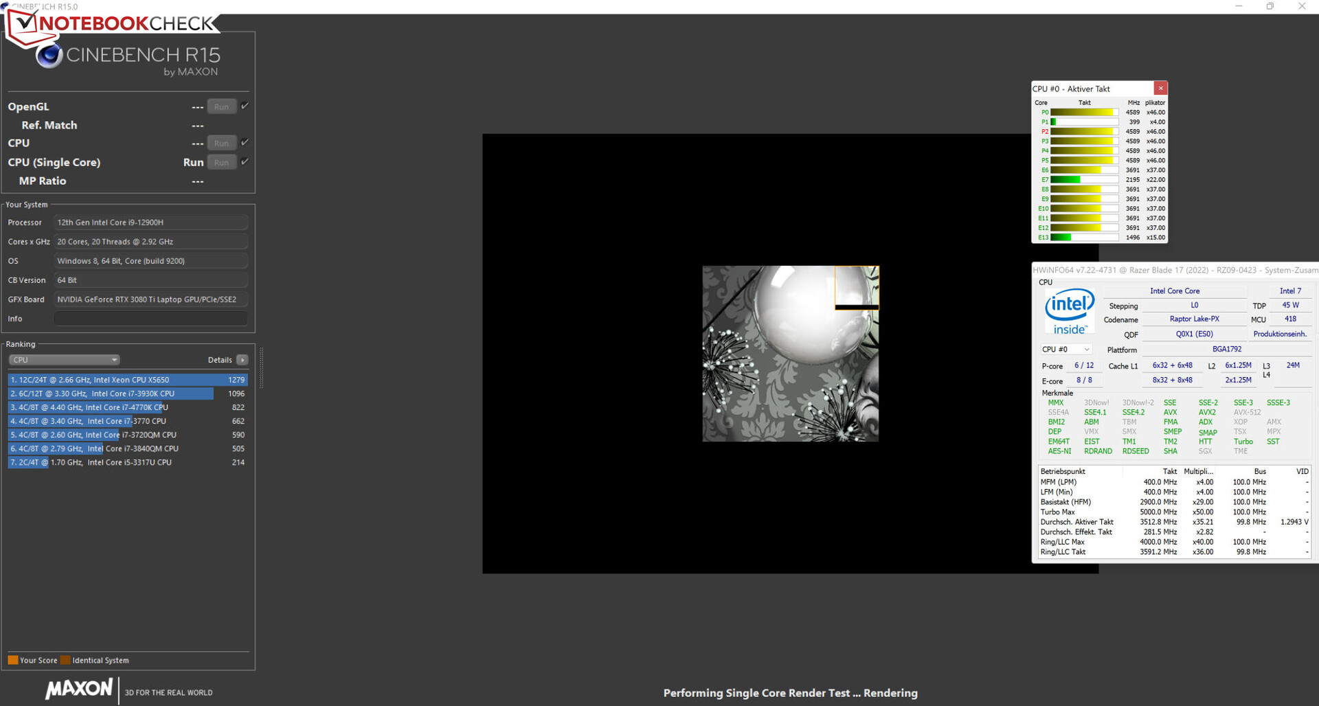Click the 24M L3 cache value
This screenshot has width=1319, height=706.
[x=1293, y=365]
